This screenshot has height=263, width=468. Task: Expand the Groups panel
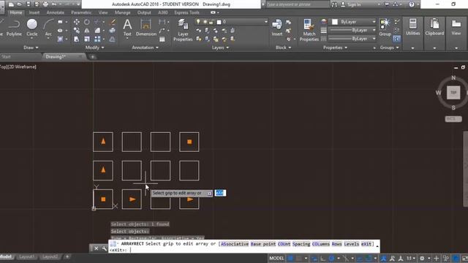coord(389,47)
